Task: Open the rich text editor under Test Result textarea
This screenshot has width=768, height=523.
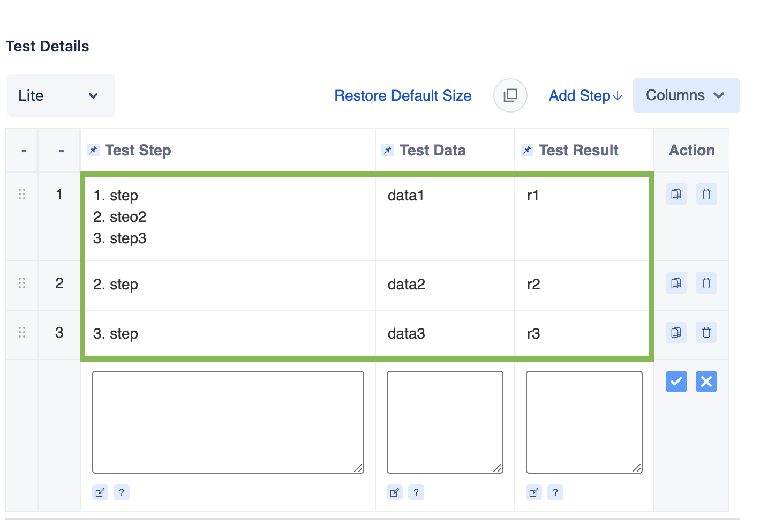Action: [533, 492]
